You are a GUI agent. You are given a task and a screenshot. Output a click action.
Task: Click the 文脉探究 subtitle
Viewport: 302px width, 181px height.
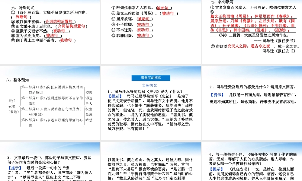coord(149,85)
